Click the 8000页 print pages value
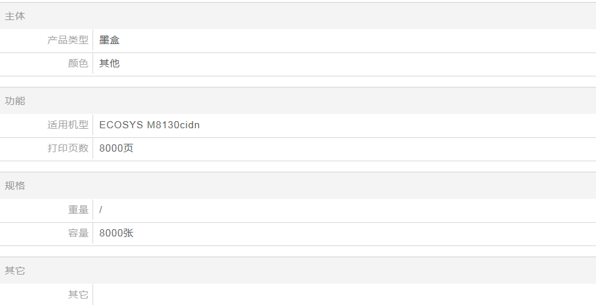The height and width of the screenshot is (307, 596). click(116, 148)
